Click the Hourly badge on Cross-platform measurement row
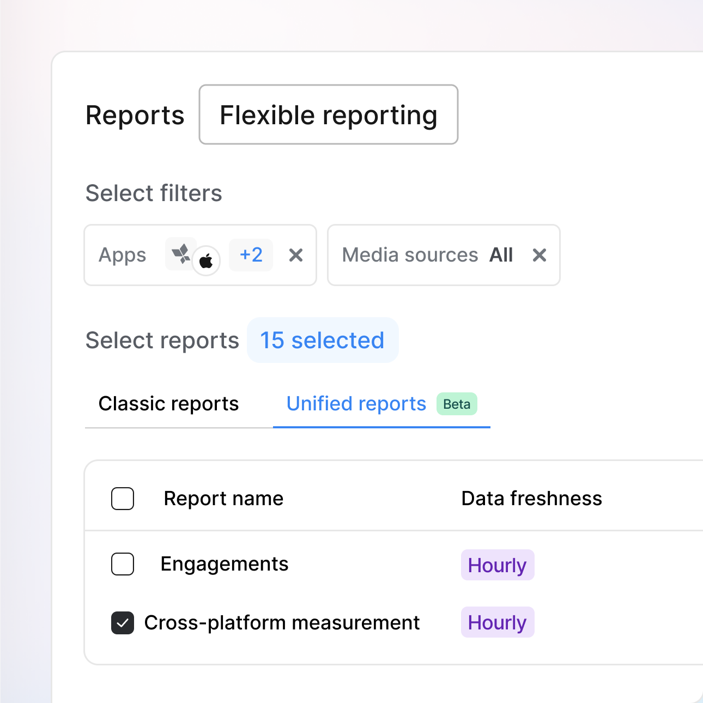Viewport: 703px width, 703px height. 497,622
